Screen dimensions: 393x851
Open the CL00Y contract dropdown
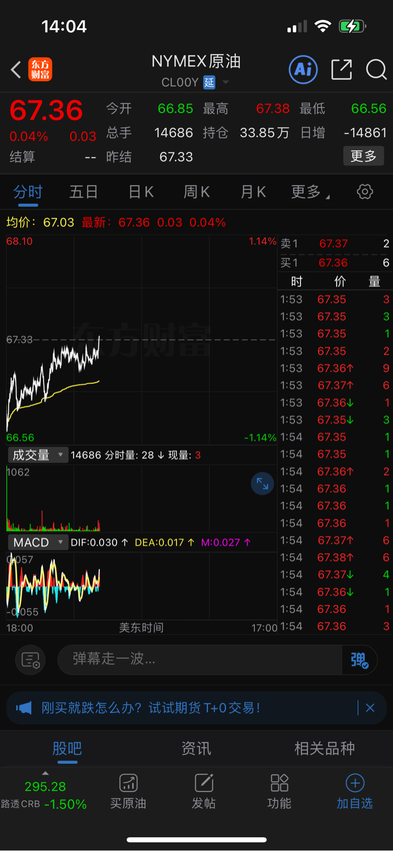pos(226,82)
